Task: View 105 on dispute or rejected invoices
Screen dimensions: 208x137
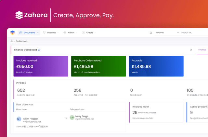Action: pyautogui.click(x=197, y=92)
